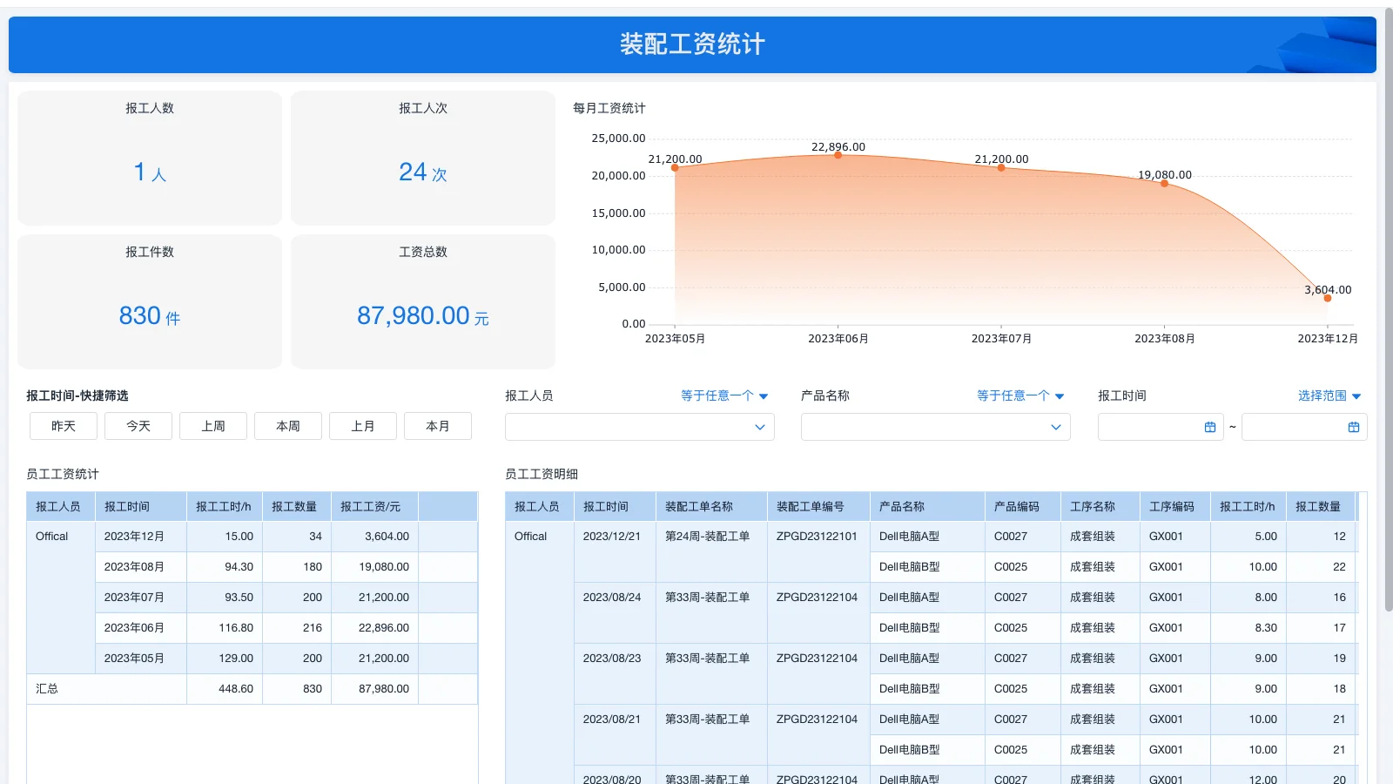Image resolution: width=1393 pixels, height=784 pixels.
Task: Select the 上周 time filter
Action: coord(212,426)
